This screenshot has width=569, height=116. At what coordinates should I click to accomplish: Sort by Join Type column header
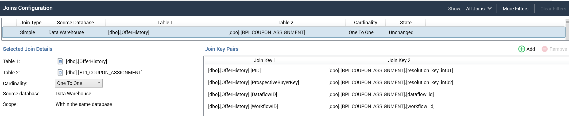pyautogui.click(x=31, y=23)
